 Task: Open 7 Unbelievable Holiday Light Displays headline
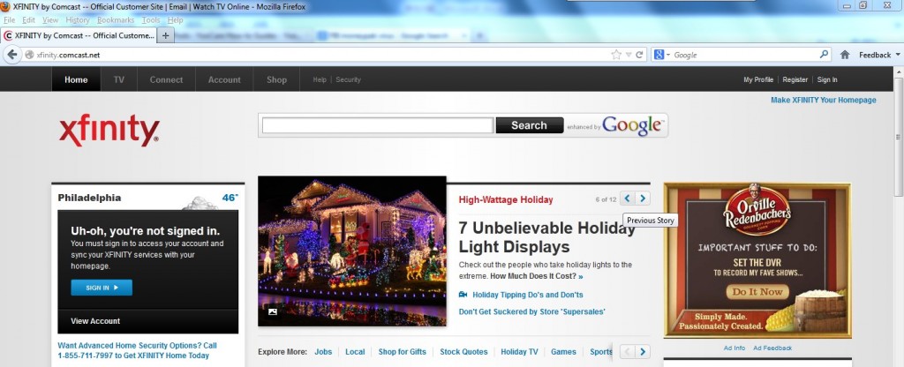546,237
